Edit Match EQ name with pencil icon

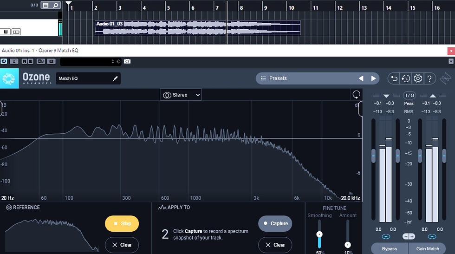point(115,78)
